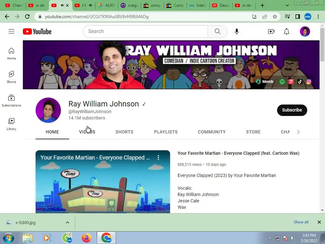325x244 pixels.
Task: Click the share page icon in address bar
Action: coord(265,17)
